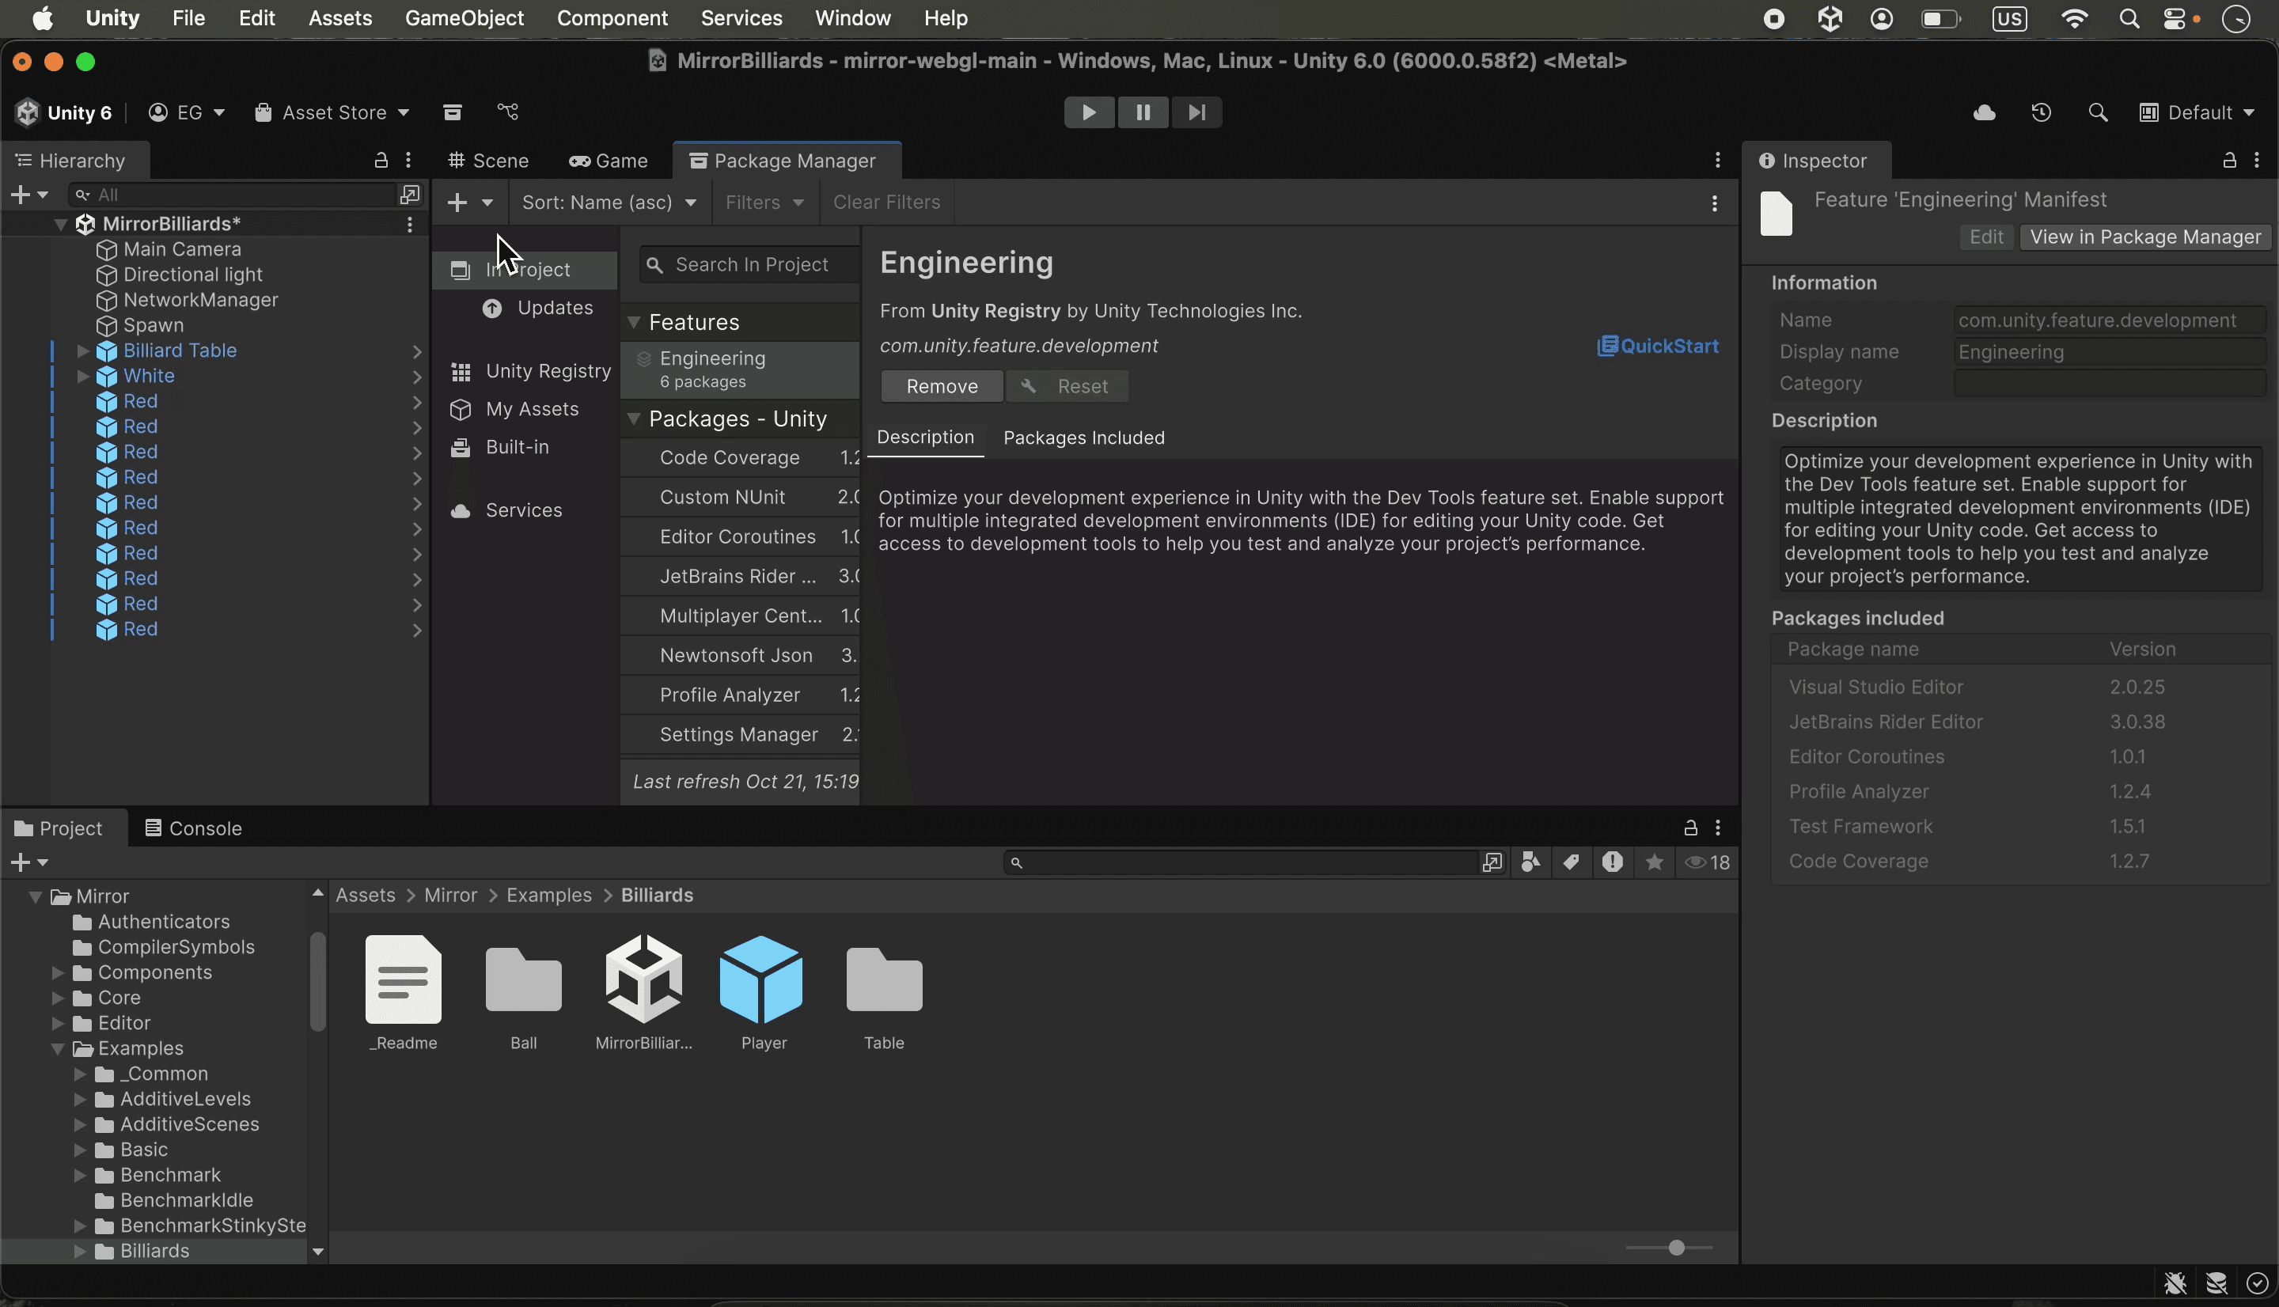Open the GameObject menu
Image resolution: width=2279 pixels, height=1307 pixels.
click(x=464, y=18)
